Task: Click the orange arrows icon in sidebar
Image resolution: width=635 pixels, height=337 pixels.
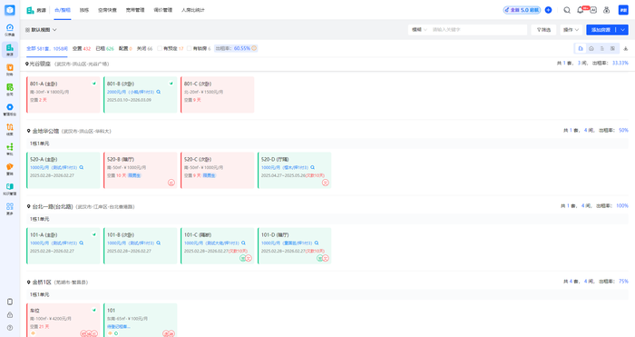Action: click(x=10, y=129)
